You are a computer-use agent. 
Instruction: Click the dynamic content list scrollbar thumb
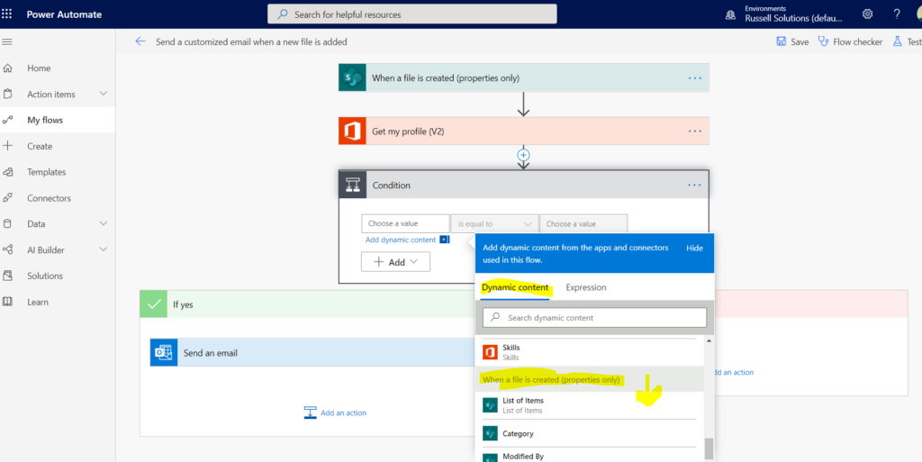tap(709, 448)
